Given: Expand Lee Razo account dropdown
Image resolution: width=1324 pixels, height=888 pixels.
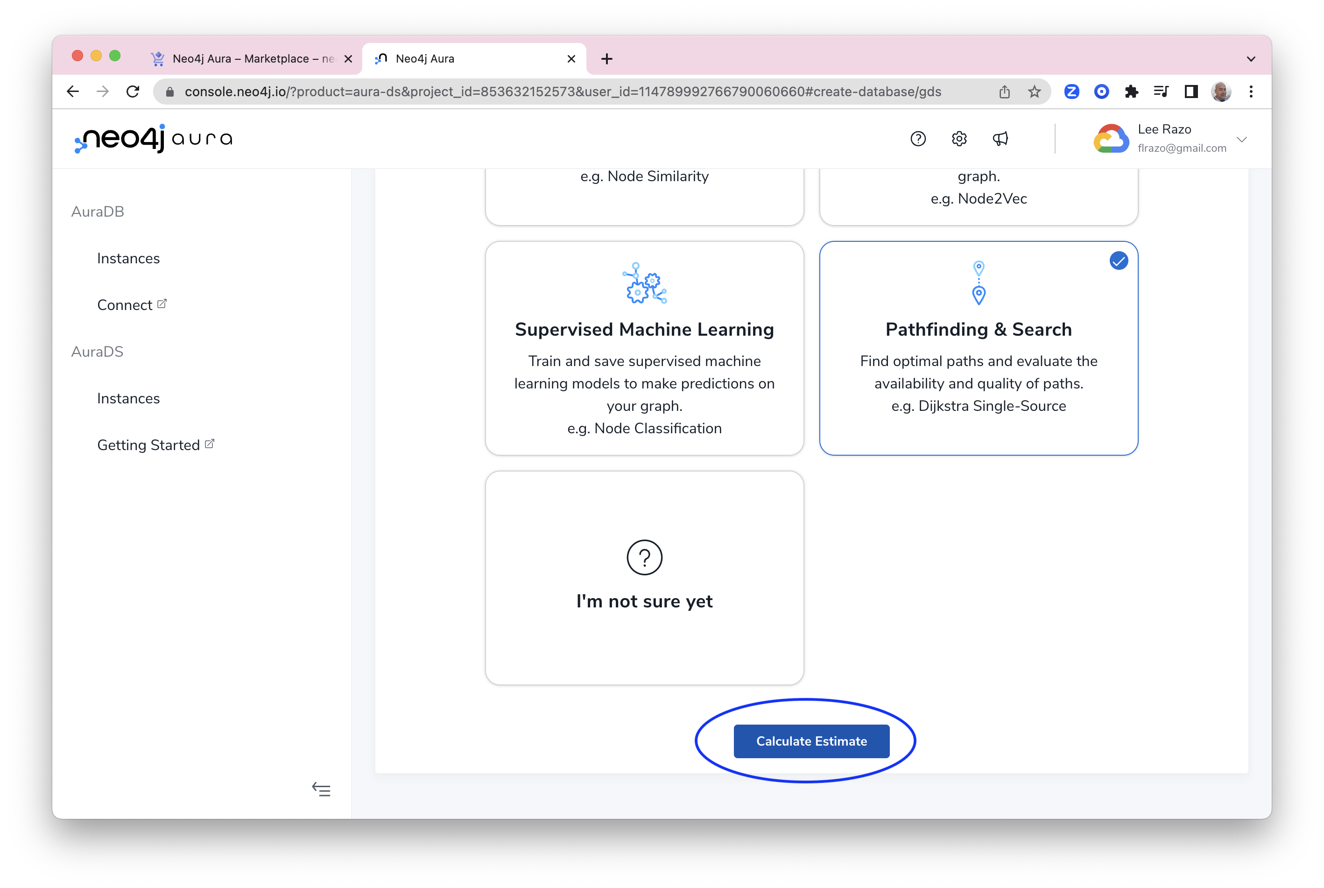Looking at the screenshot, I should pos(1242,139).
